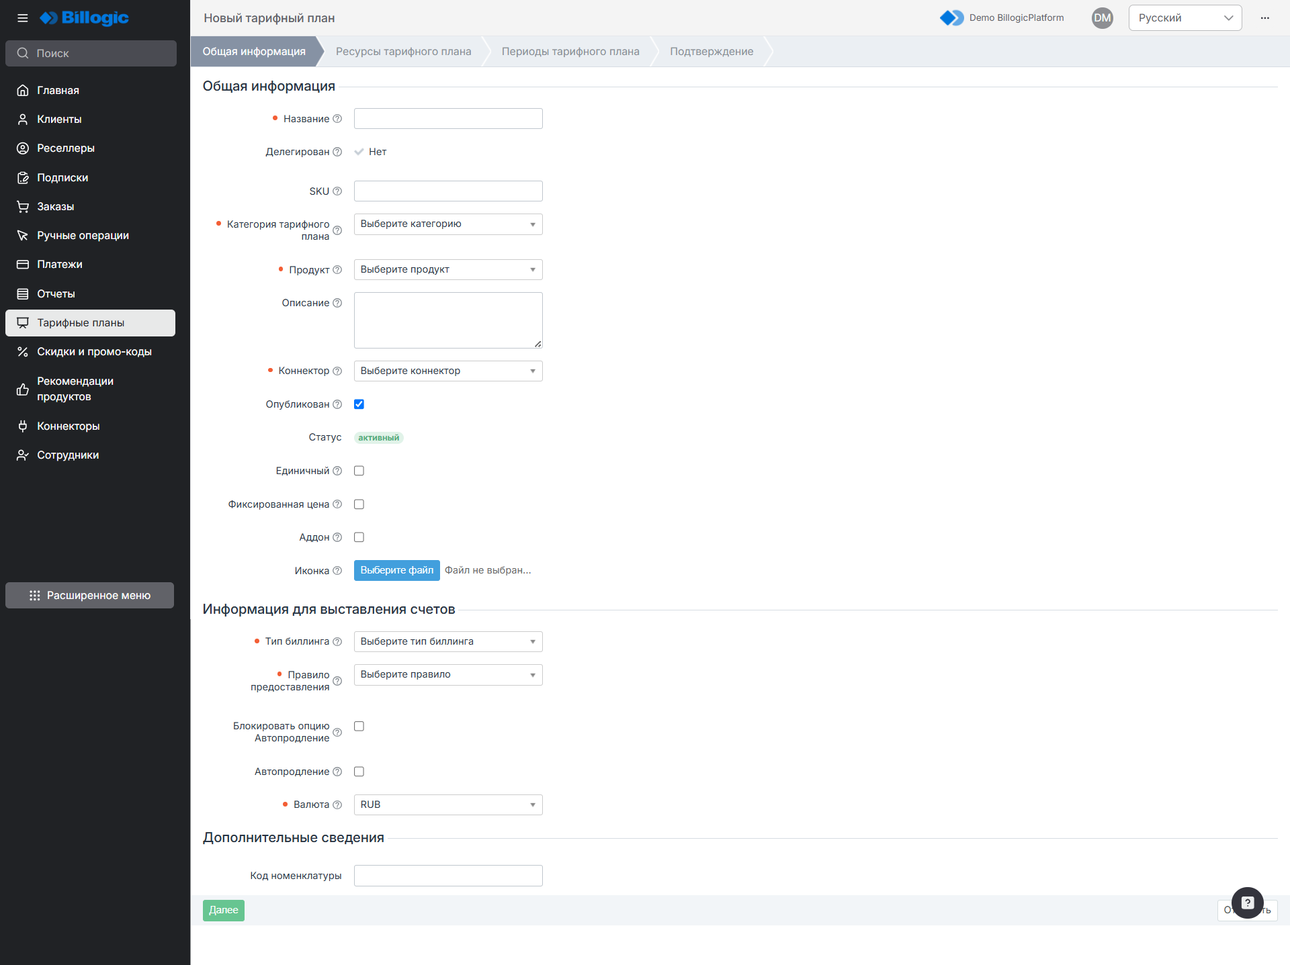
Task: Open the three-dots more options menu
Action: coord(1264,18)
